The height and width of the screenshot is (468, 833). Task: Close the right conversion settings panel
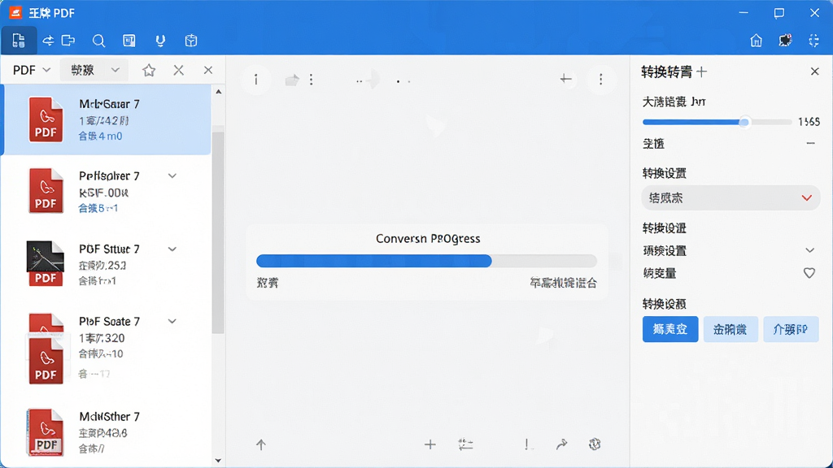click(x=815, y=71)
